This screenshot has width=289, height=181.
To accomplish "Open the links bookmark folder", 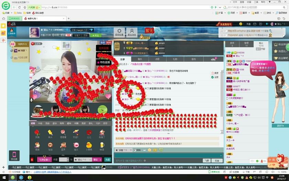I will tap(18, 13).
